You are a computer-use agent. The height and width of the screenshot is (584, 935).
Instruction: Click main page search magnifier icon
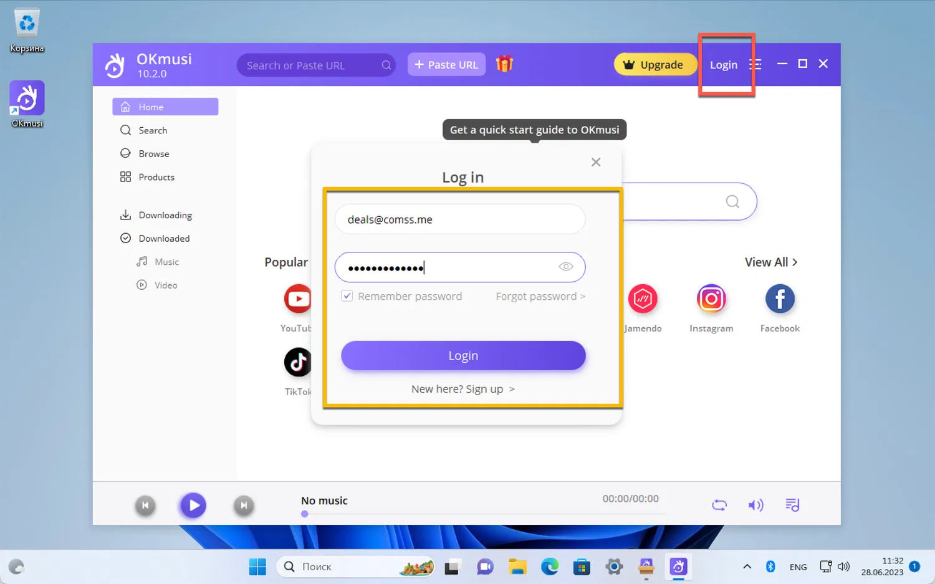(732, 201)
